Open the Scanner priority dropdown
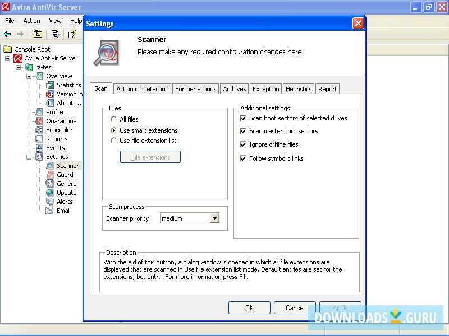449x336 pixels. point(214,218)
